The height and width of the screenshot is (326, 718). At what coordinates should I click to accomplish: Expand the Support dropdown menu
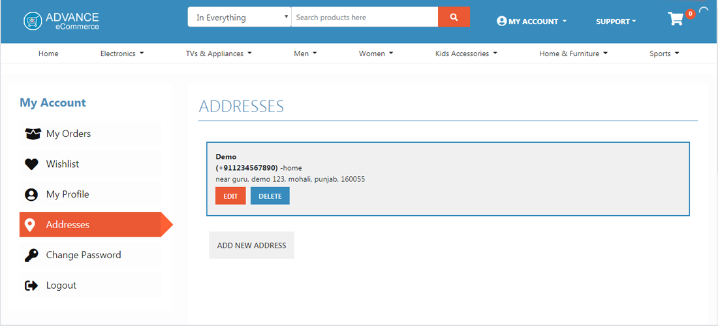(x=616, y=21)
